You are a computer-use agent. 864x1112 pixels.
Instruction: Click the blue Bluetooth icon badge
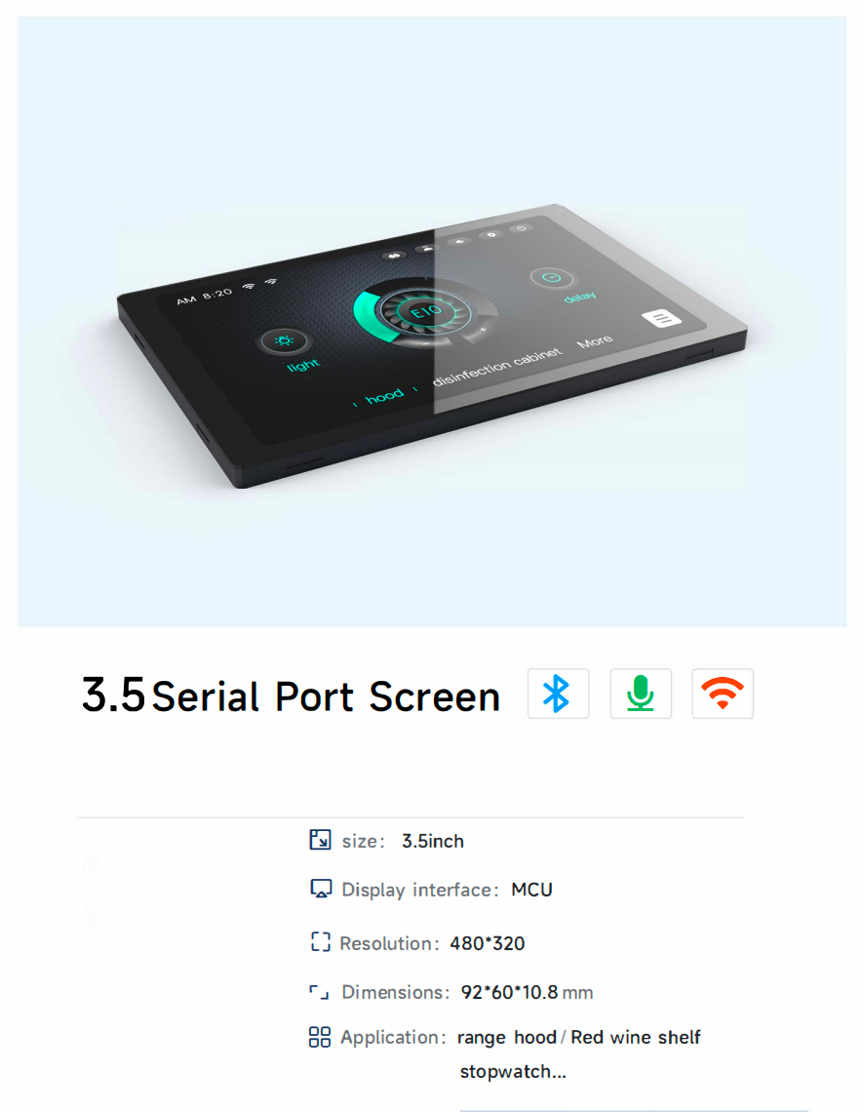(558, 694)
